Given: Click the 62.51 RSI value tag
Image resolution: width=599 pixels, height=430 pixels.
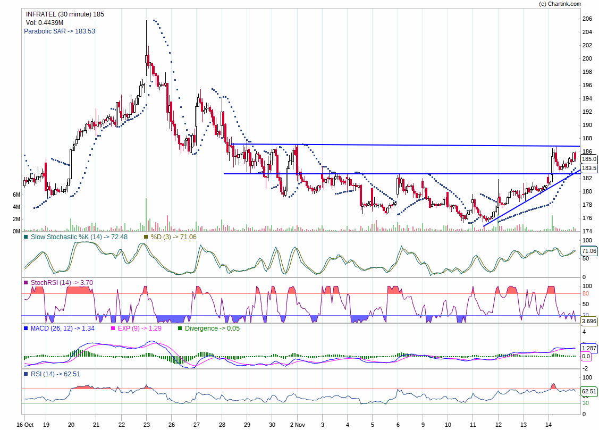Looking at the screenshot, I should [x=589, y=391].
